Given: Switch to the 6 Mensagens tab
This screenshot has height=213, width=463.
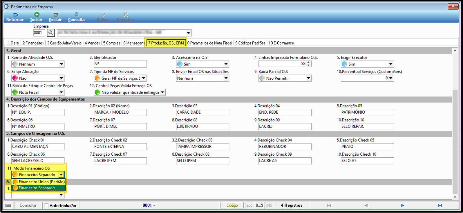Looking at the screenshot, I should [134, 43].
